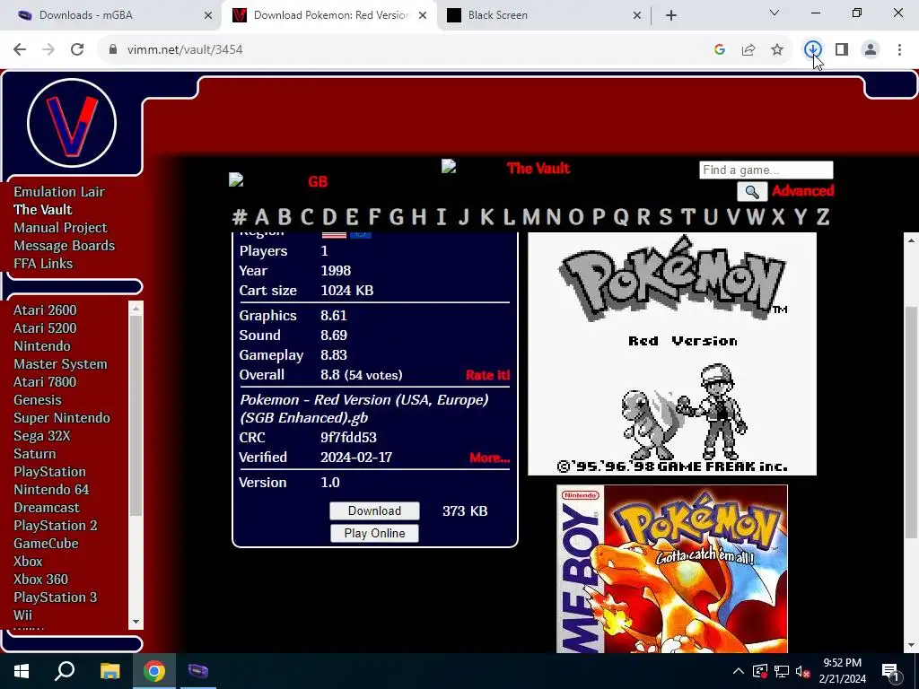
Task: Go forward with the forward arrow
Action: pyautogui.click(x=48, y=50)
